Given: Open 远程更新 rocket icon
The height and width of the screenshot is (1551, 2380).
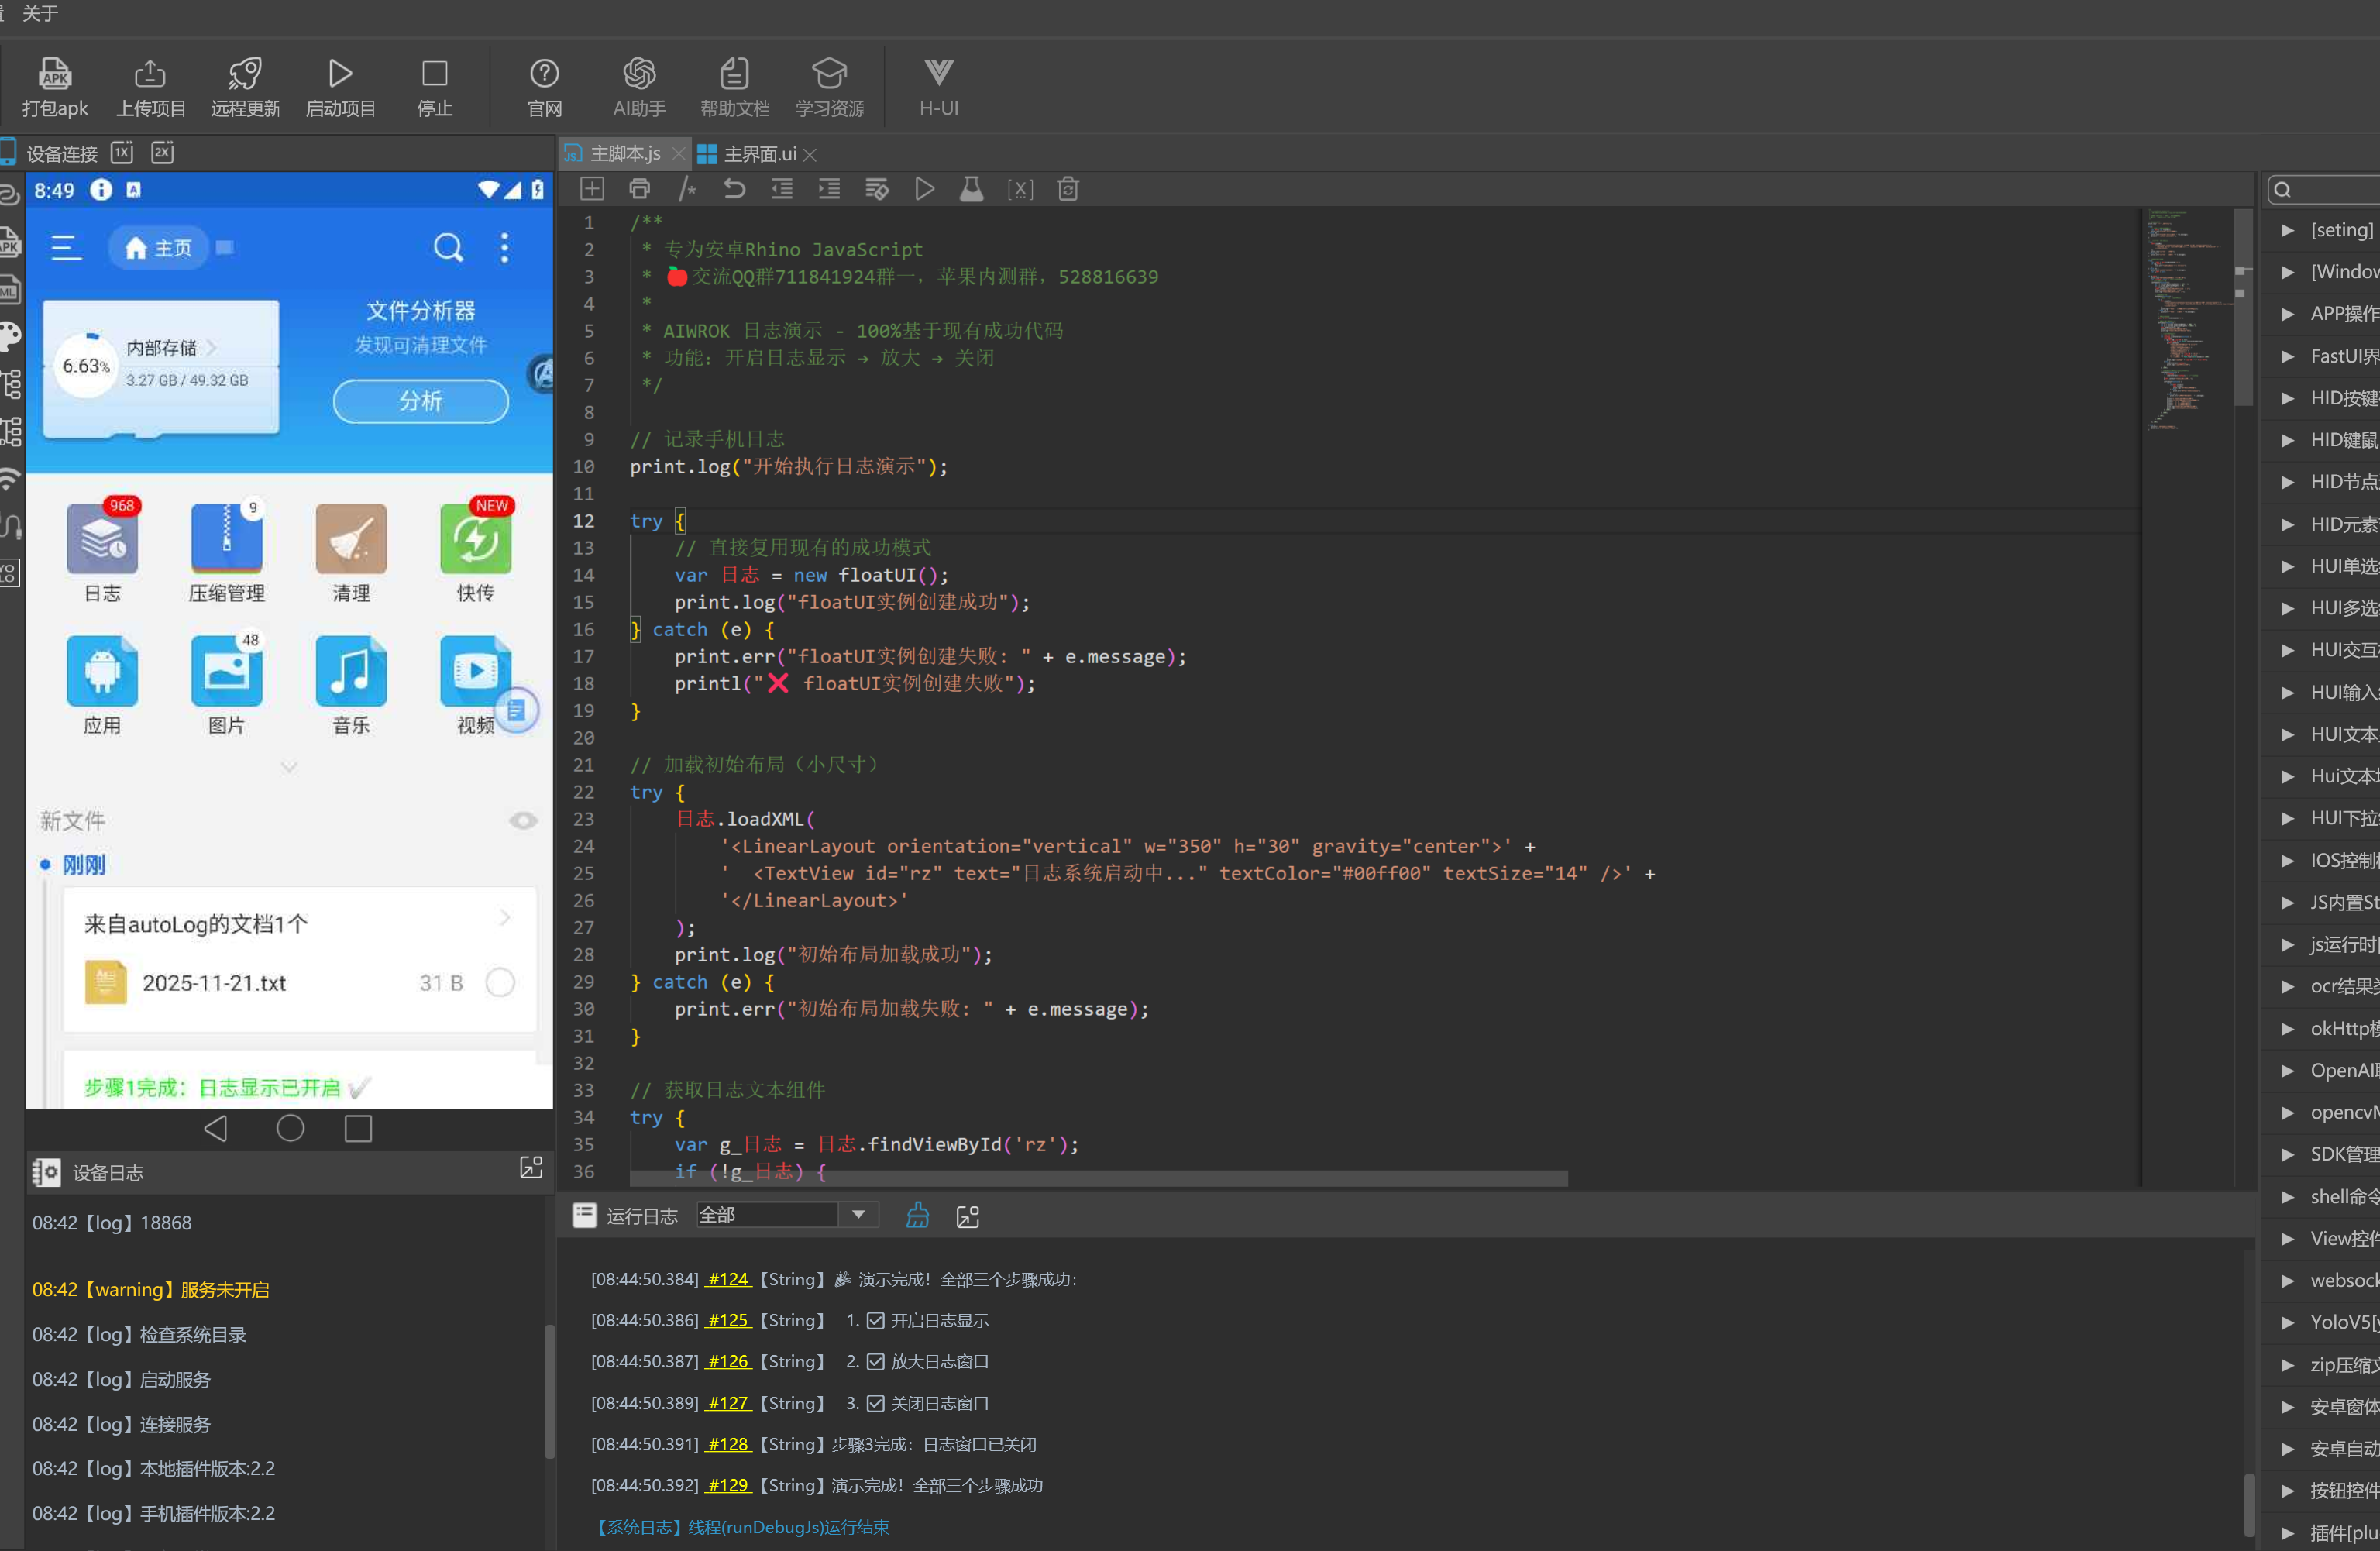Looking at the screenshot, I should click(x=245, y=74).
